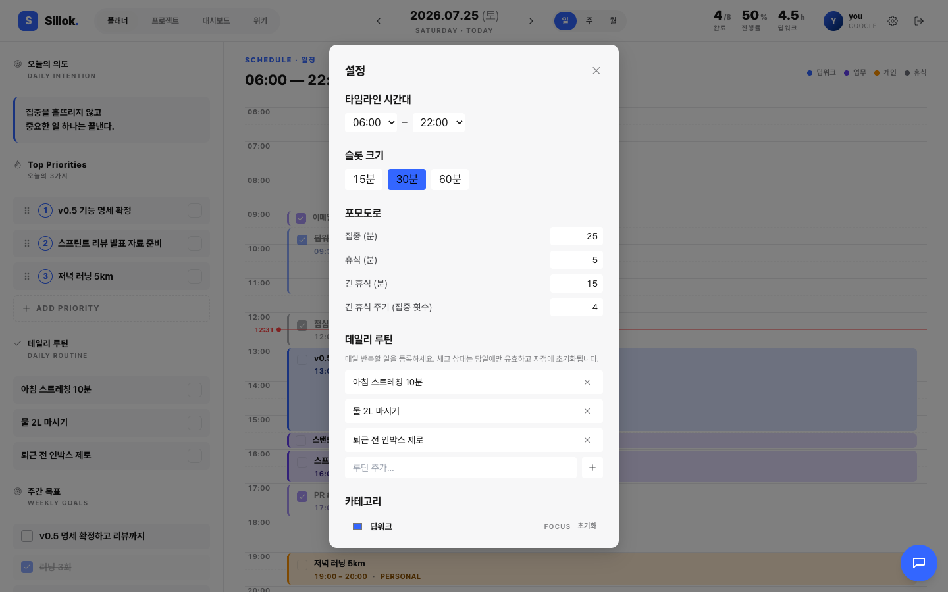The height and width of the screenshot is (592, 948).
Task: Grab the drag handle of v0.5 기능 명세 확정
Action: pyautogui.click(x=27, y=210)
